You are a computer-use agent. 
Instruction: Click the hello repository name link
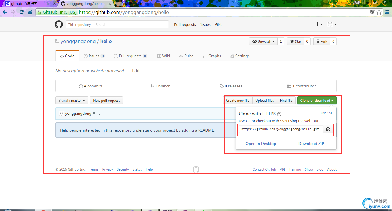[x=106, y=41]
